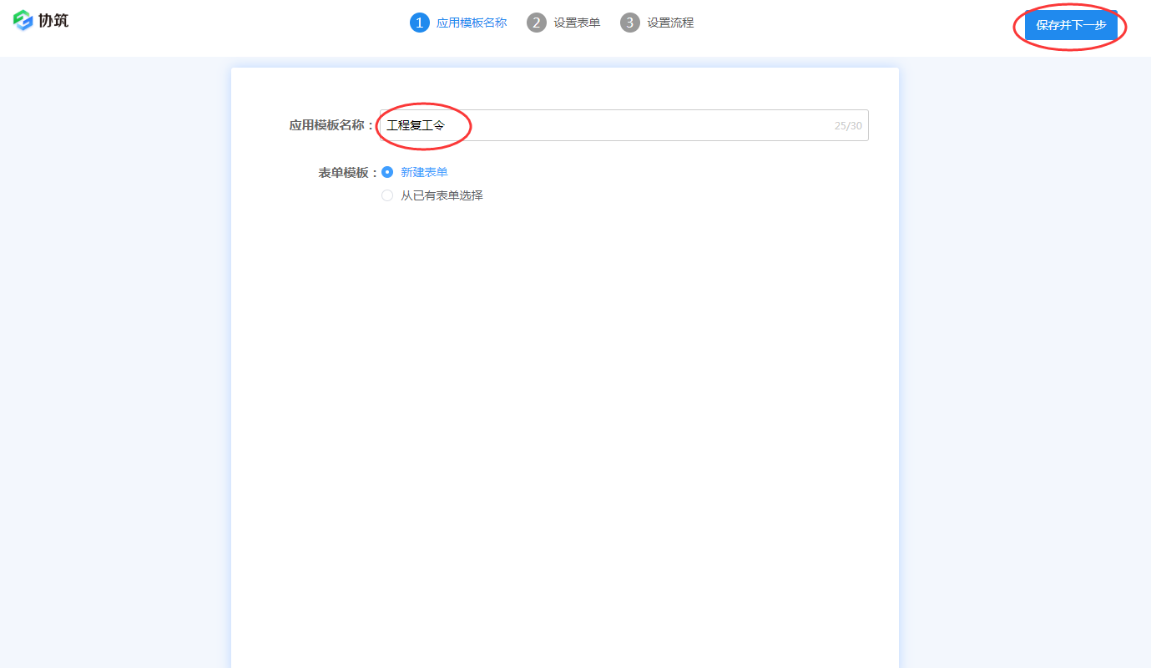1151x668 pixels.
Task: Click the 表单模板 label text
Action: [x=342, y=171]
